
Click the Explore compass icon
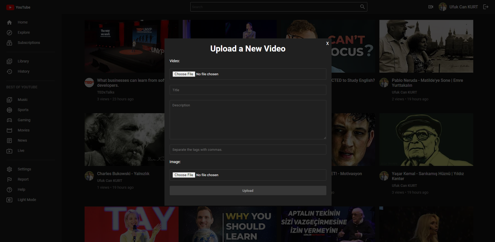tap(9, 33)
